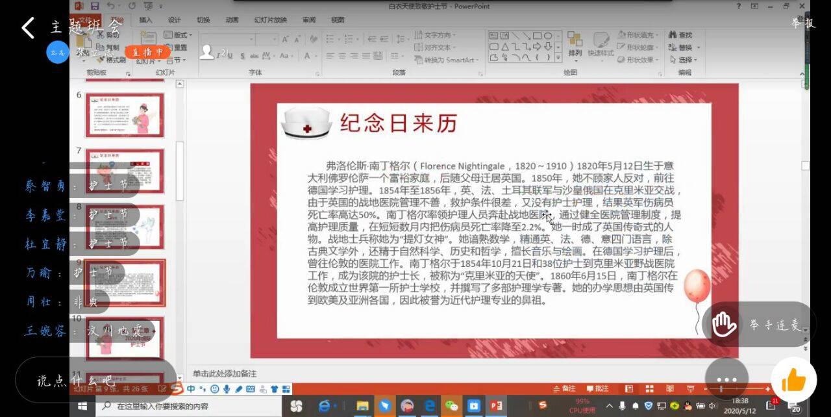Open the 动画 ribbon tab
The image size is (831, 417).
232,19
